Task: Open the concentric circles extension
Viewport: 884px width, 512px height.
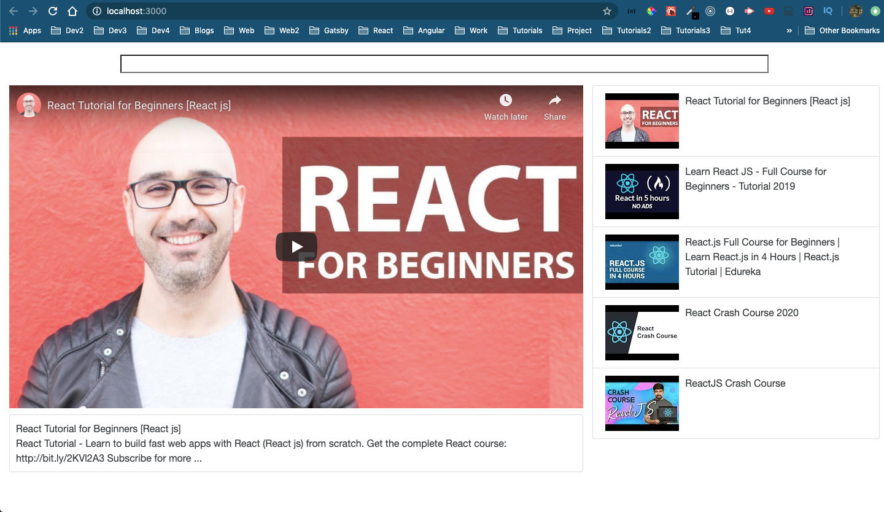Action: pyautogui.click(x=710, y=11)
